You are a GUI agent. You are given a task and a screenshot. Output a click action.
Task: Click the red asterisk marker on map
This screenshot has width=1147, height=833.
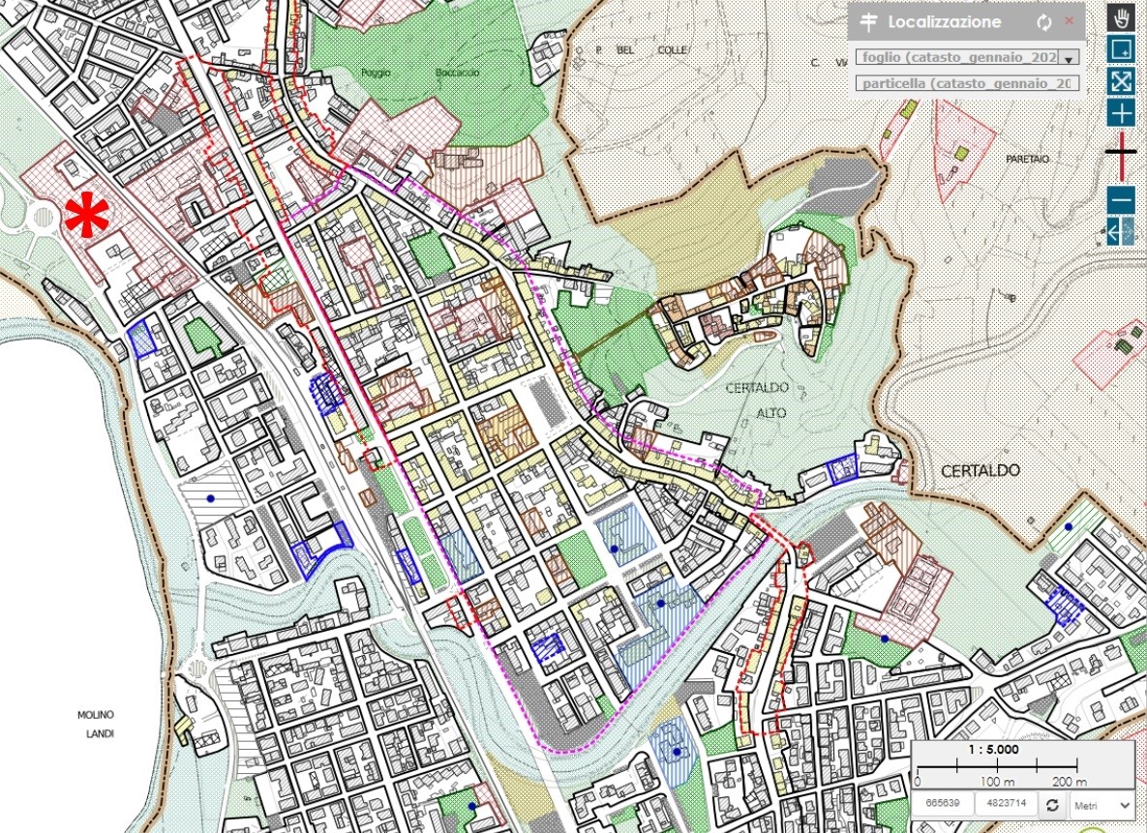pos(86,216)
